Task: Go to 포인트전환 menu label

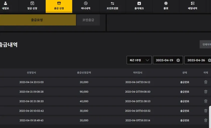Action: pyautogui.click(x=112, y=8)
